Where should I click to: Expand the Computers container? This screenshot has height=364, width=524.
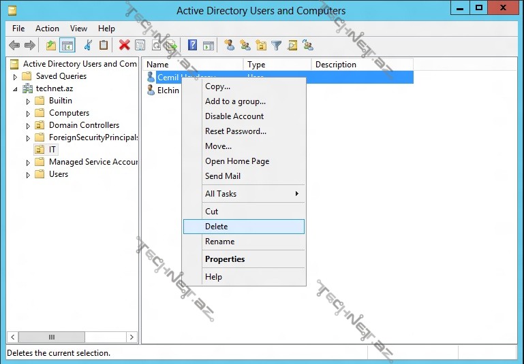[x=28, y=114]
